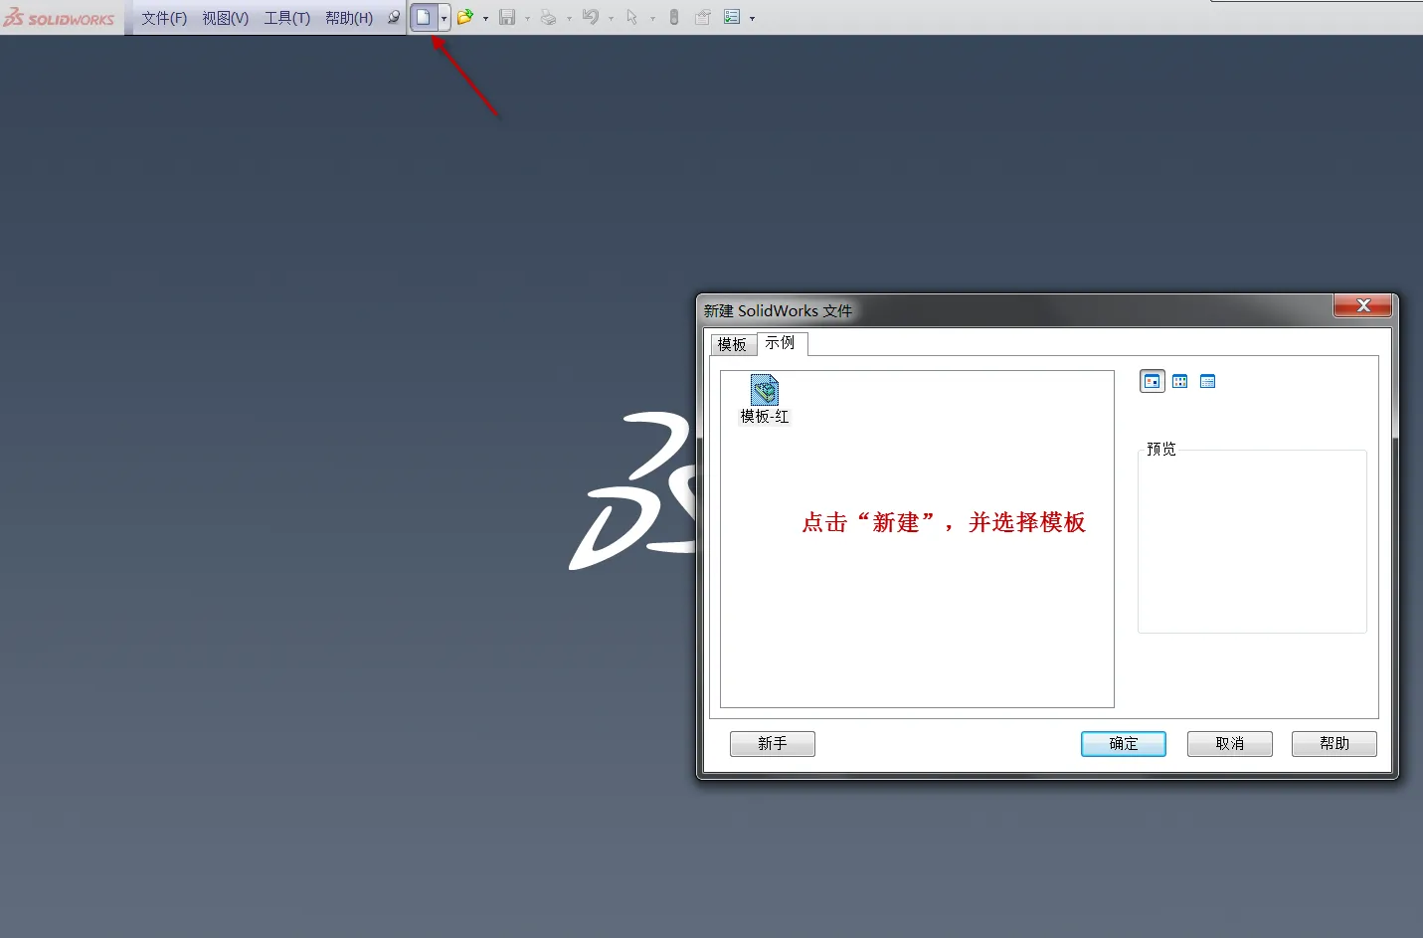Screen dimensions: 1423x938
Task: Close the 新建 SolidWorks 文件 dialog
Action: click(1363, 305)
